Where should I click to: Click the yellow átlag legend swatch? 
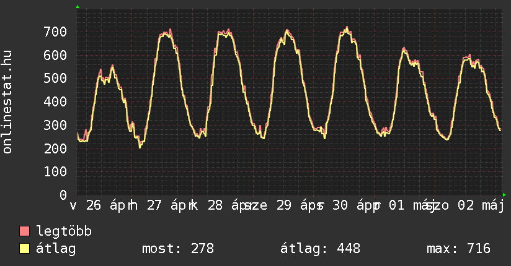(24, 249)
